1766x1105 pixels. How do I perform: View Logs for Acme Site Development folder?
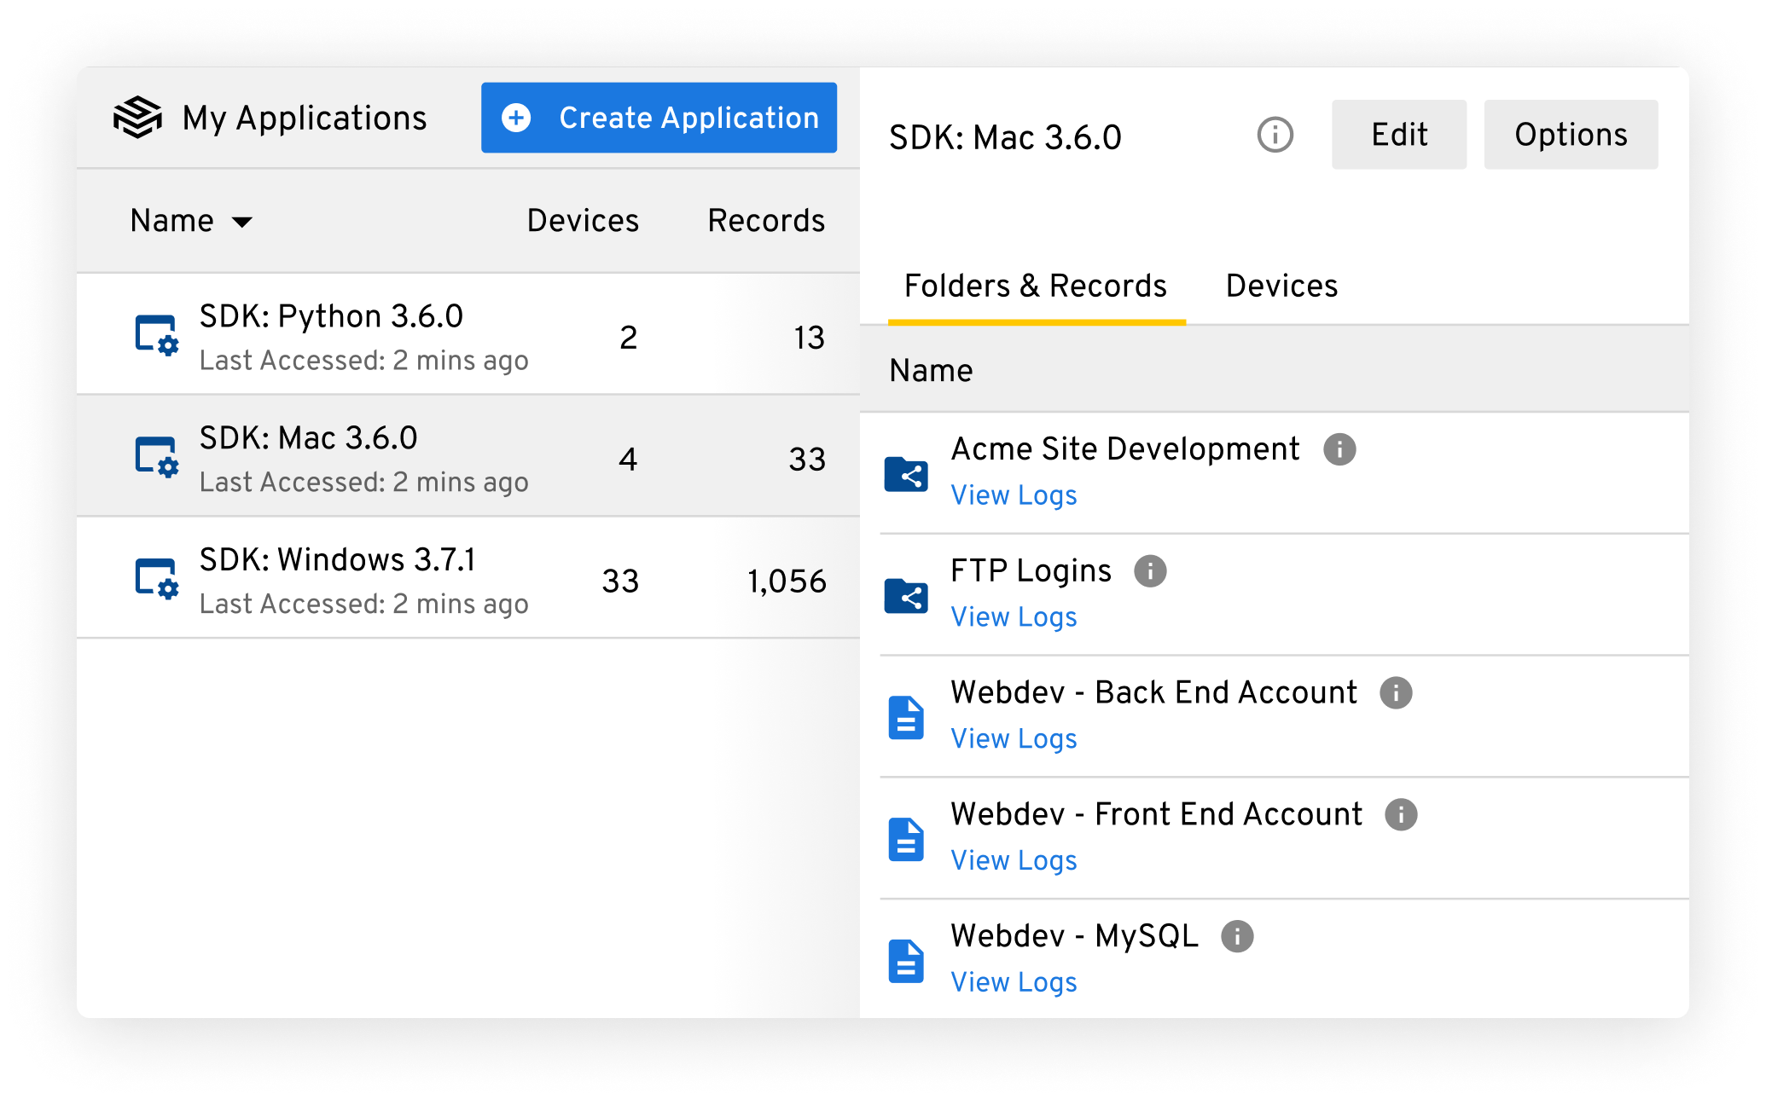point(1012,494)
